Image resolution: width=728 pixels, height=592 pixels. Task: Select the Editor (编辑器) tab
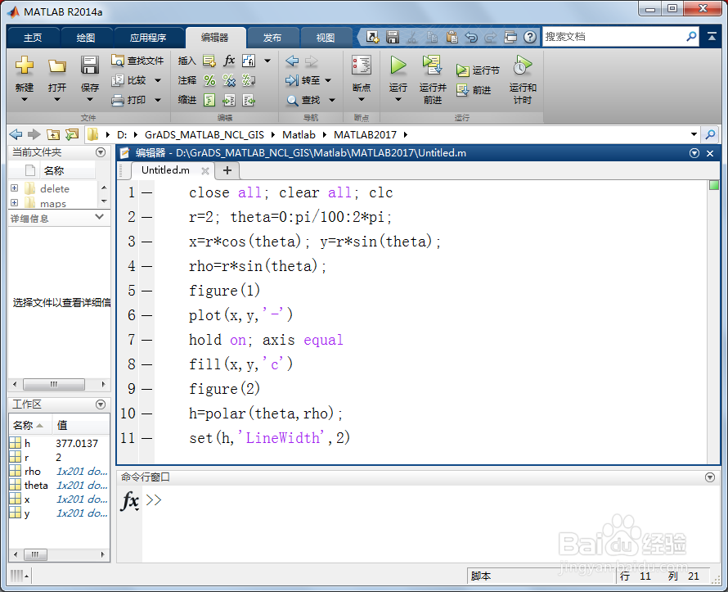click(x=215, y=37)
